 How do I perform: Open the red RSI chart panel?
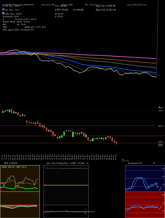coord(145,205)
